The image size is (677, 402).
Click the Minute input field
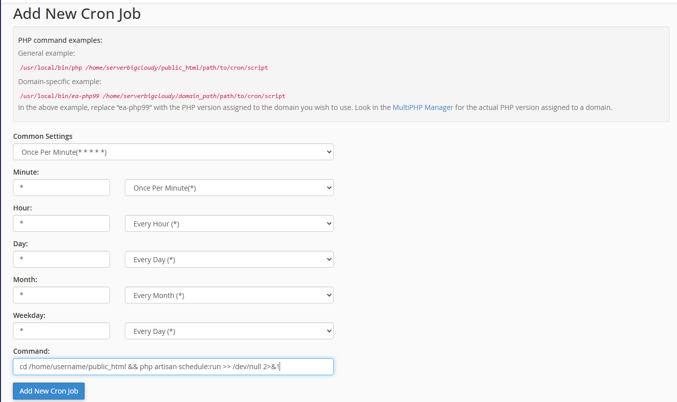click(x=61, y=188)
